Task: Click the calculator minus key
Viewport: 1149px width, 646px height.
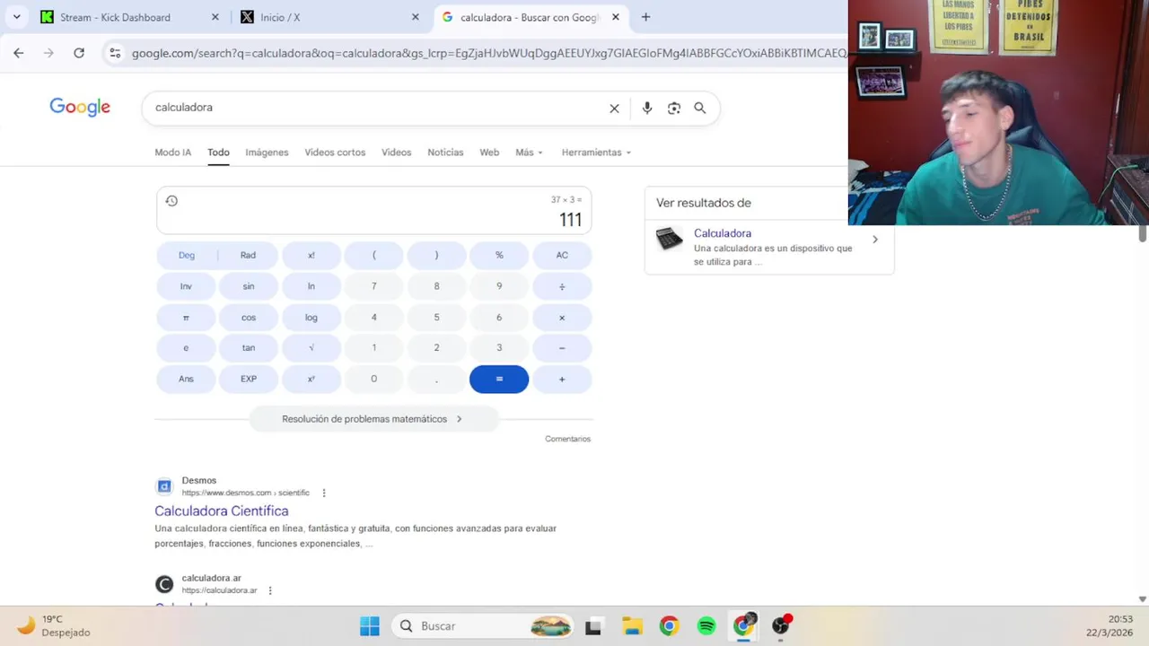Action: point(562,348)
